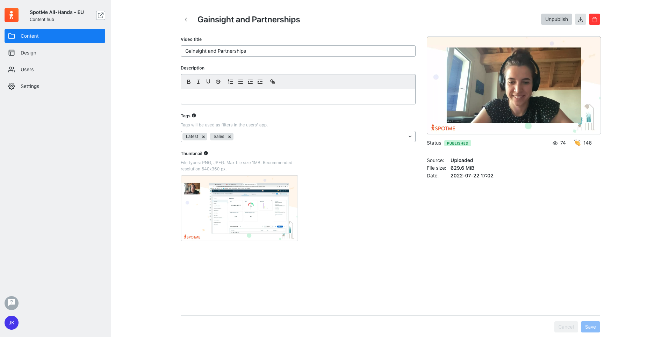Insert a bulleted list

point(240,82)
